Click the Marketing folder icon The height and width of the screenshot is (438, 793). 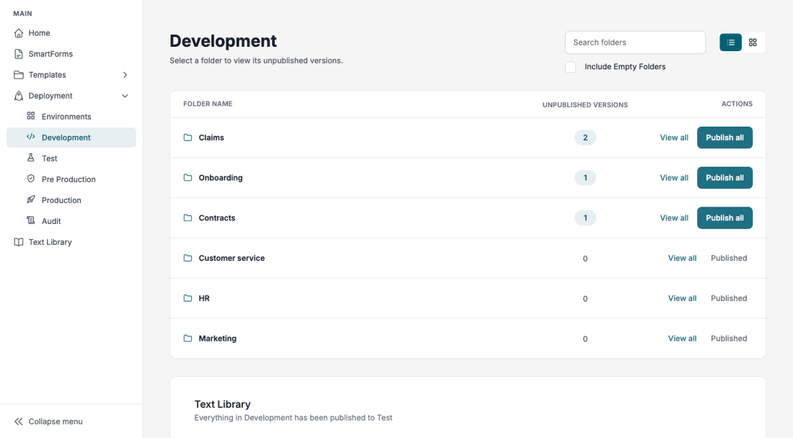[187, 339]
